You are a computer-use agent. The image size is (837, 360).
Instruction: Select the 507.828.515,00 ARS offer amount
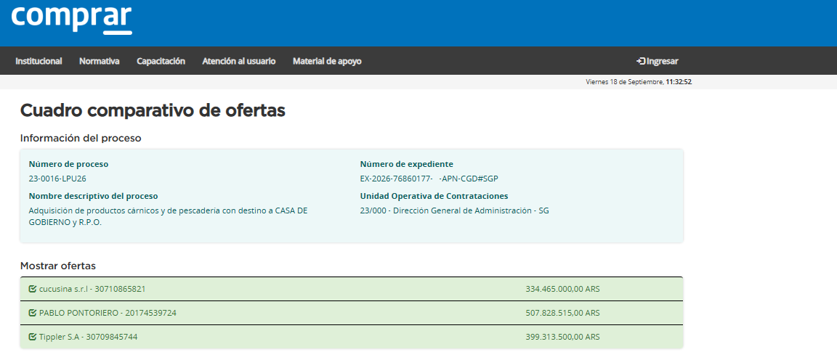coord(562,313)
